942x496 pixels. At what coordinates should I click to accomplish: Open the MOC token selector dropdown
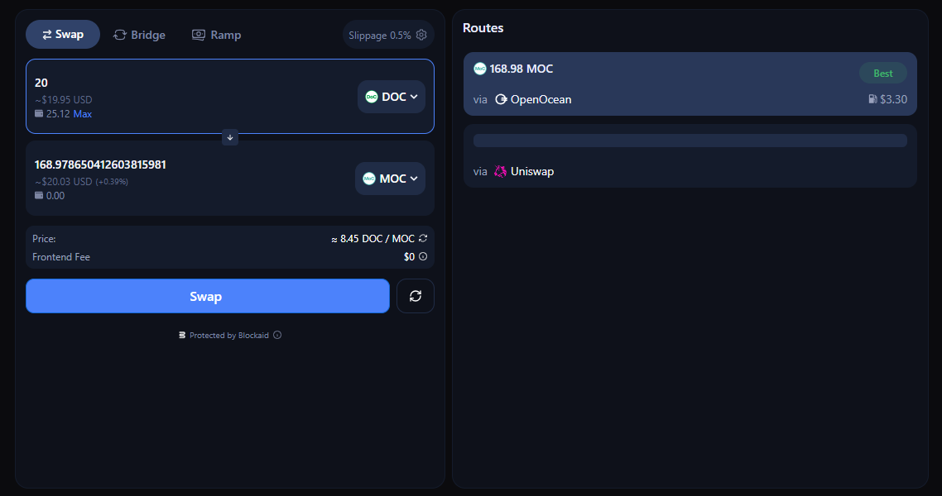coord(391,179)
